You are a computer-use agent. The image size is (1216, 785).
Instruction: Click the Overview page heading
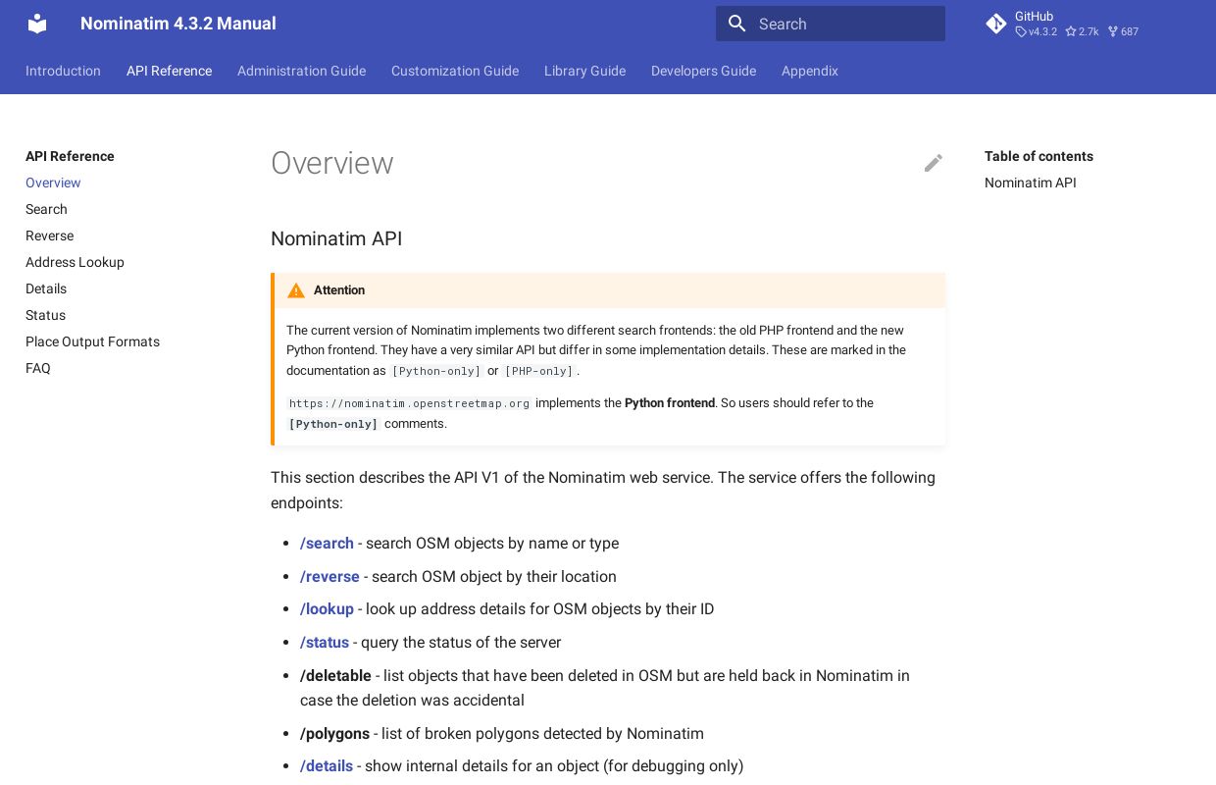click(x=331, y=163)
